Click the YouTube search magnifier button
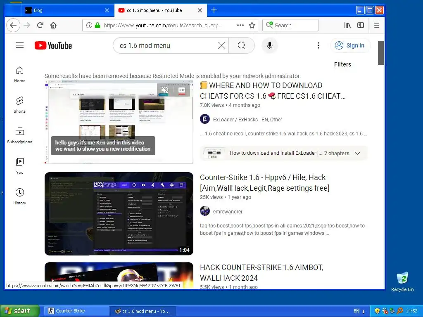Viewport: 423px width, 317px height. (242, 45)
